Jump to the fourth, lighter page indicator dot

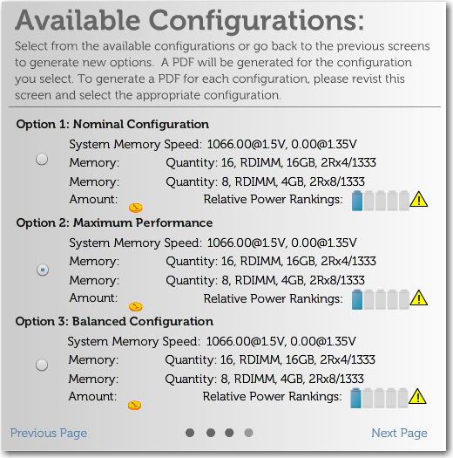coord(248,433)
